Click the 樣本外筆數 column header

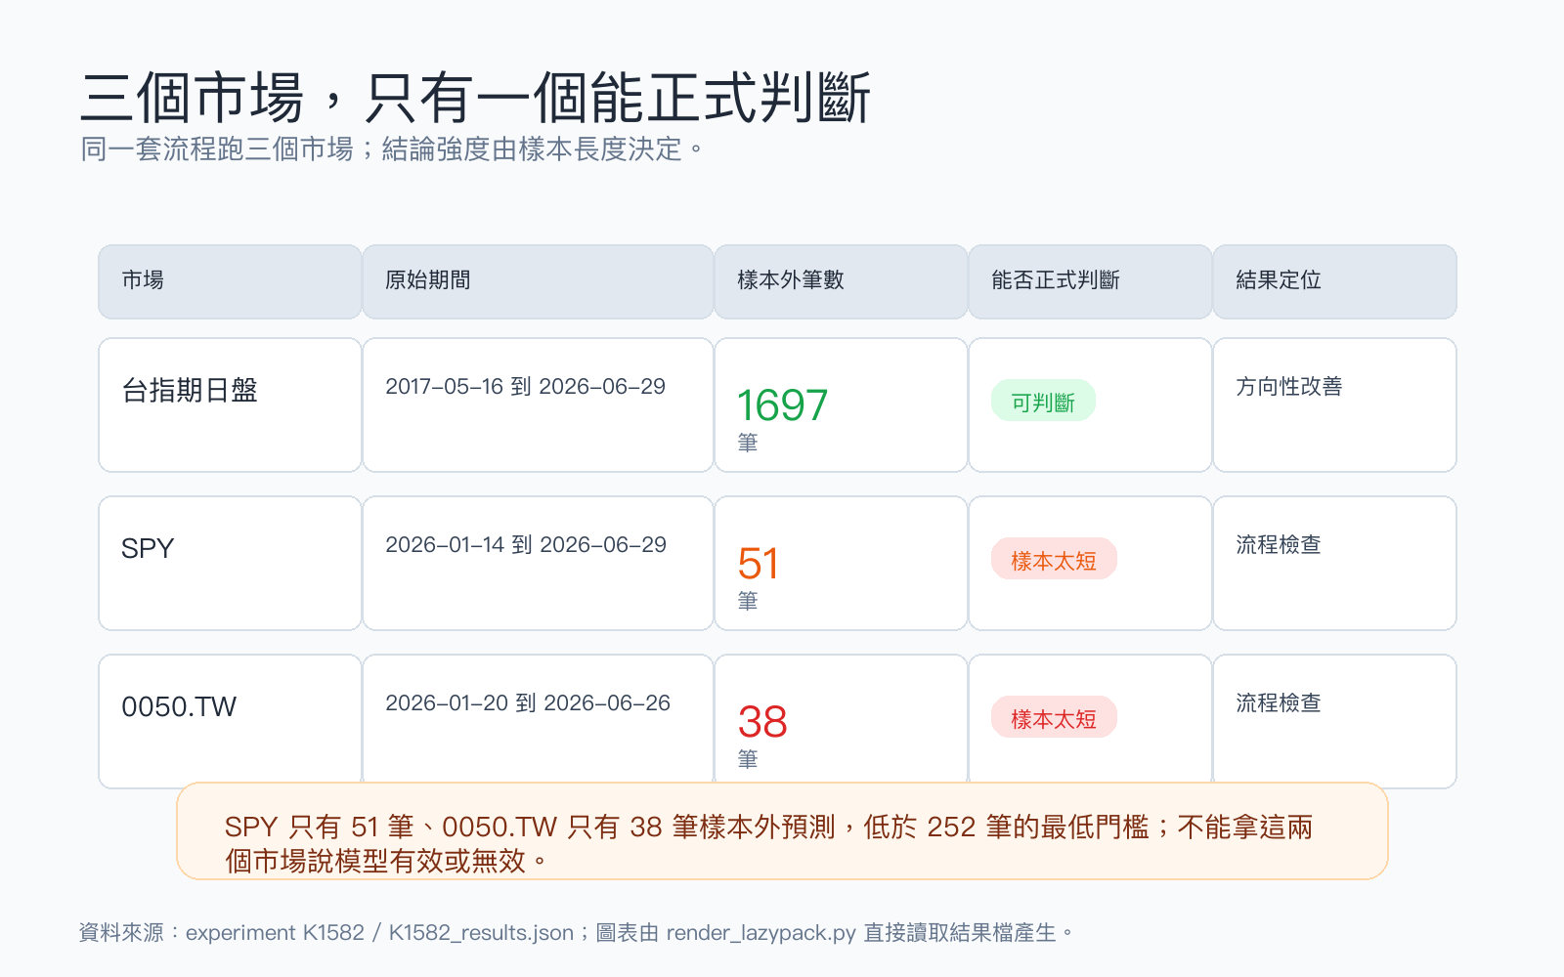pos(841,281)
